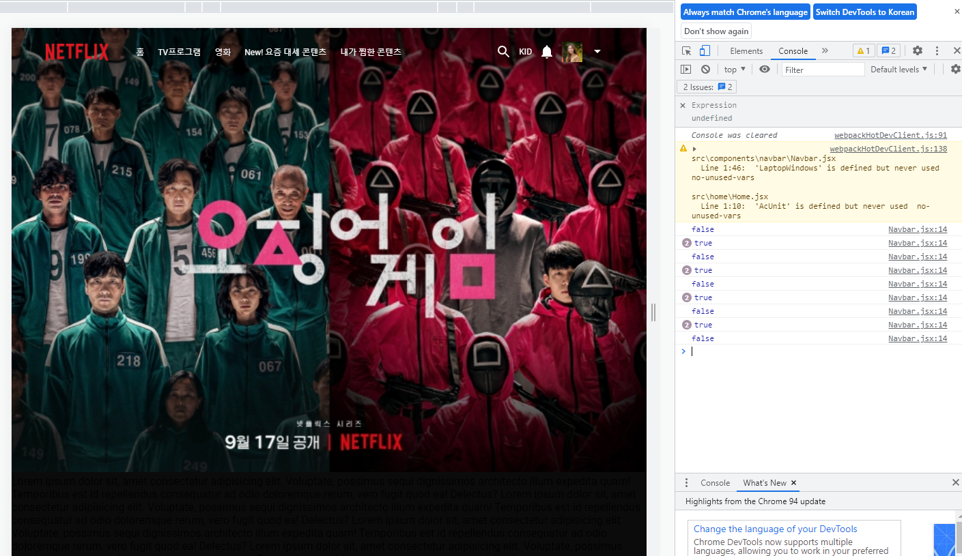Toggle the device toolbar icon

tap(705, 51)
